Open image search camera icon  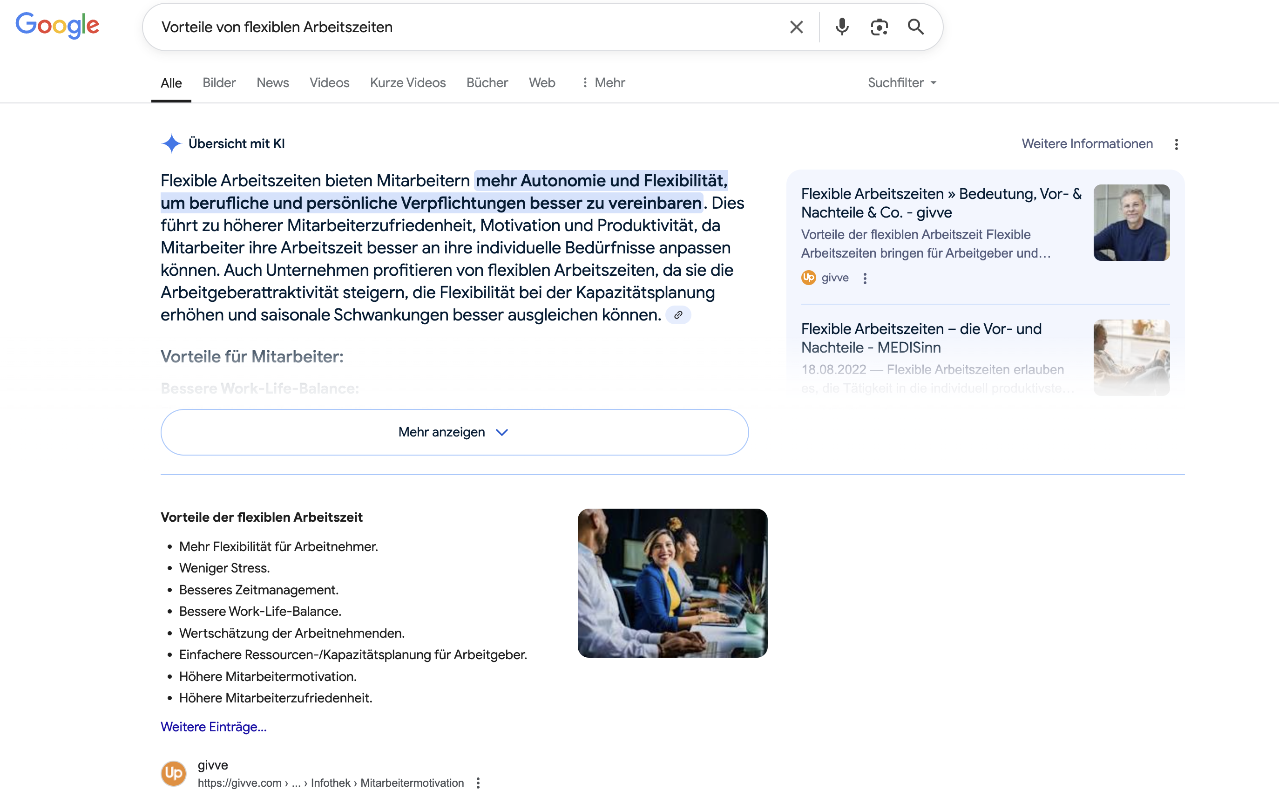(x=879, y=27)
